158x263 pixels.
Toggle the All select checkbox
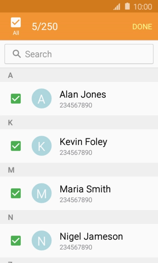coord(16,22)
